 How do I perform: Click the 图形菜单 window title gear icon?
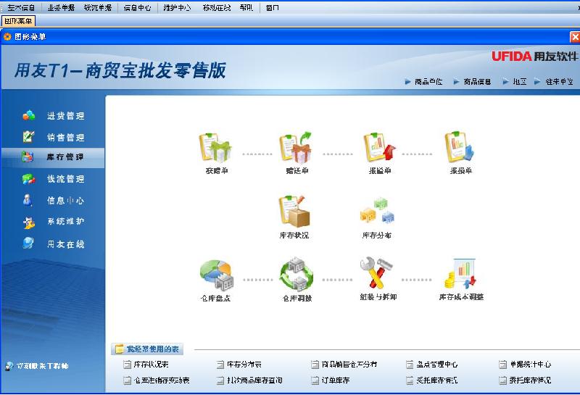click(x=7, y=37)
